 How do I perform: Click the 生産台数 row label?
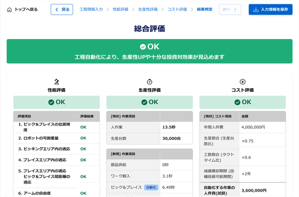pos(119,138)
